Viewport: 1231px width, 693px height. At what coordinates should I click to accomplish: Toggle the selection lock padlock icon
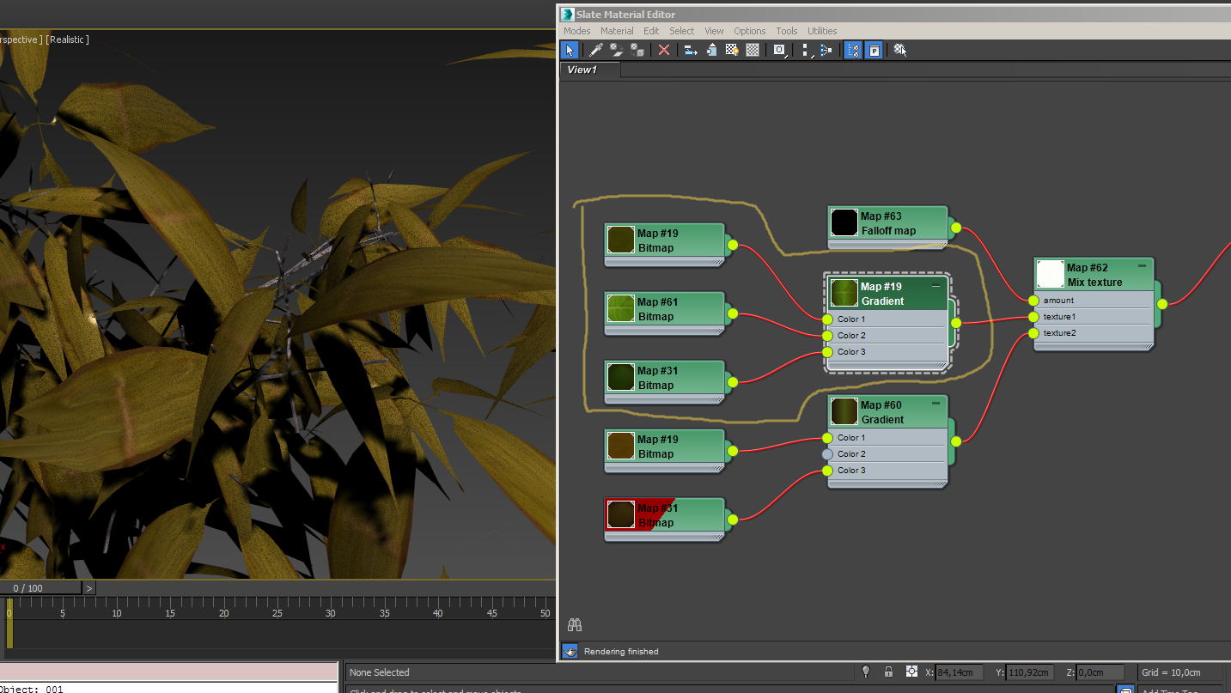pyautogui.click(x=888, y=672)
